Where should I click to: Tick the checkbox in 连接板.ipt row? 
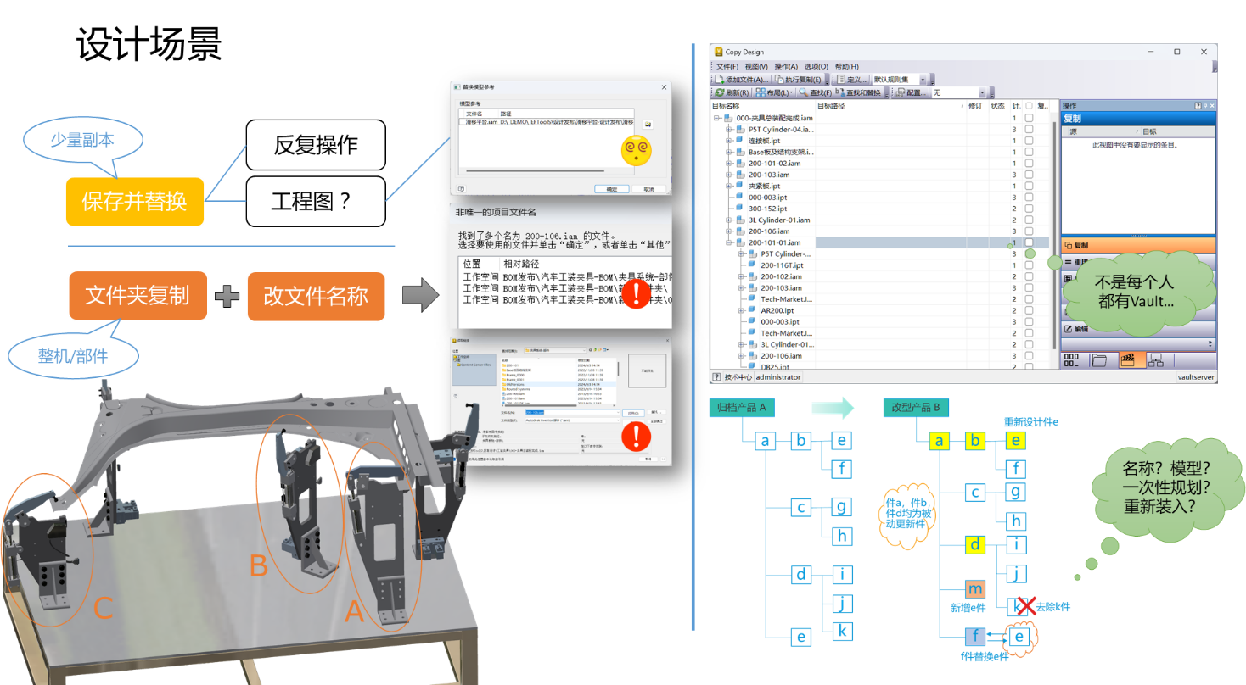1029,141
